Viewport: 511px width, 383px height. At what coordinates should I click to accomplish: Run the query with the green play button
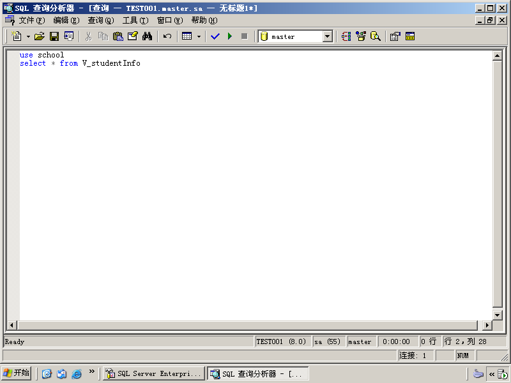click(230, 36)
